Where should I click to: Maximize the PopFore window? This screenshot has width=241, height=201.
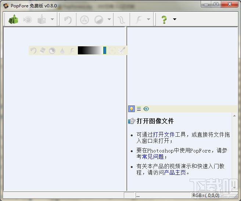[x=216, y=4]
